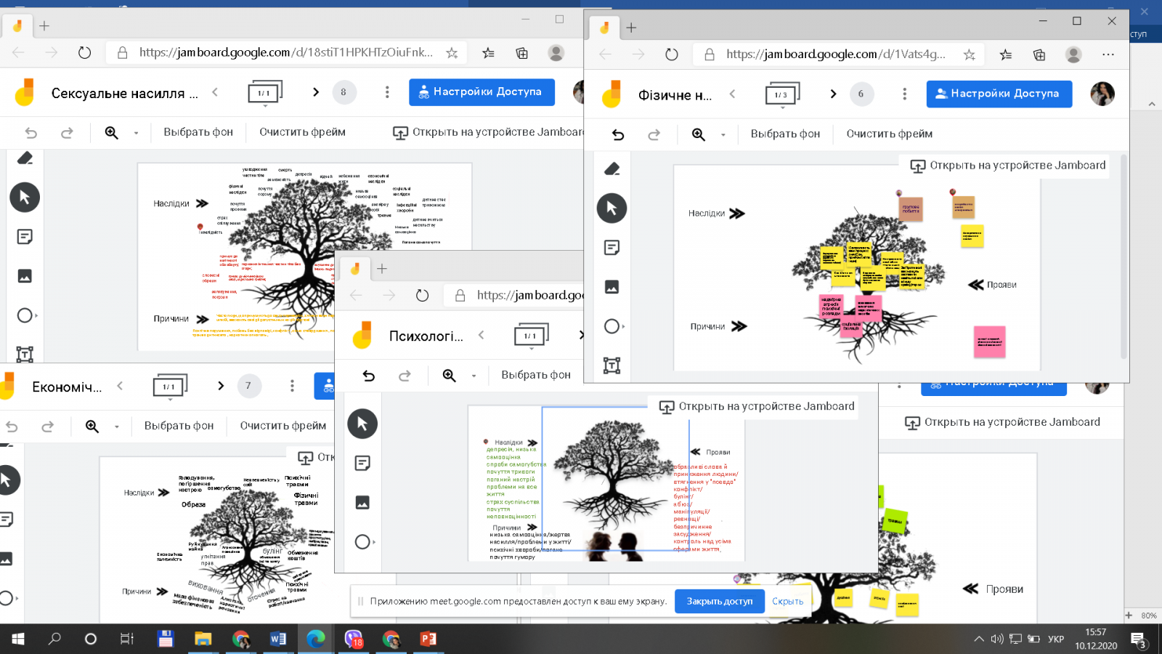Expand frame bar 1/1 in Економіч window
Image resolution: width=1162 pixels, height=654 pixels.
[170, 386]
